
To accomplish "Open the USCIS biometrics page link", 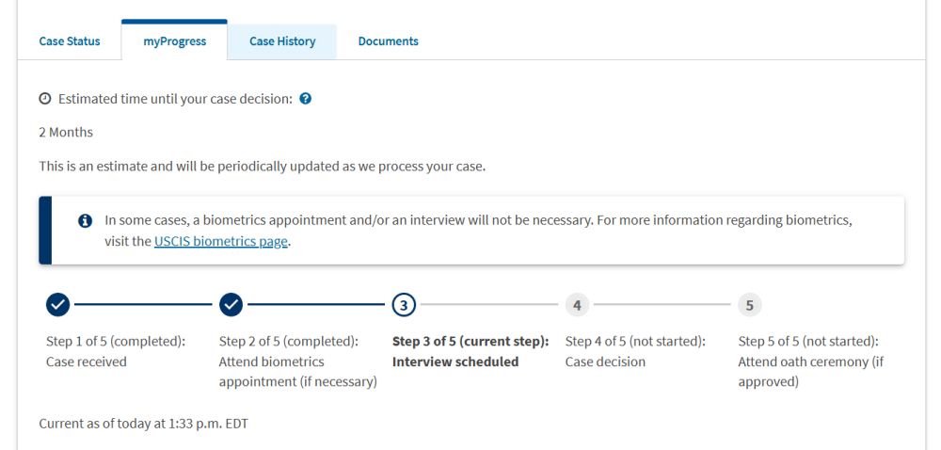I will point(221,242).
